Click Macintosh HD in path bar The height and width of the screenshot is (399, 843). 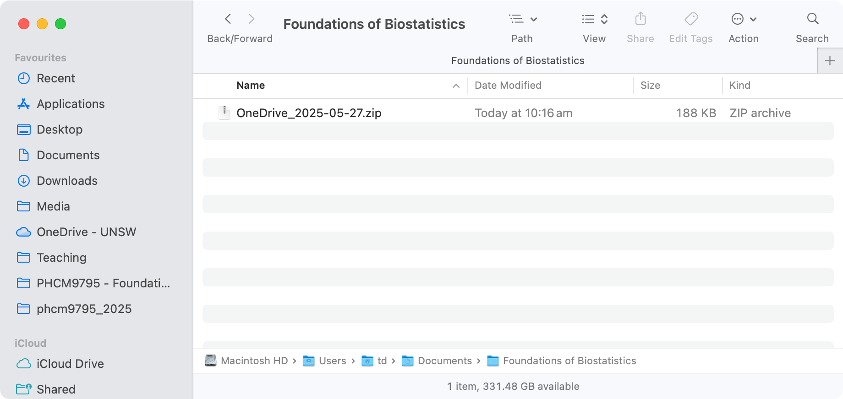254,361
